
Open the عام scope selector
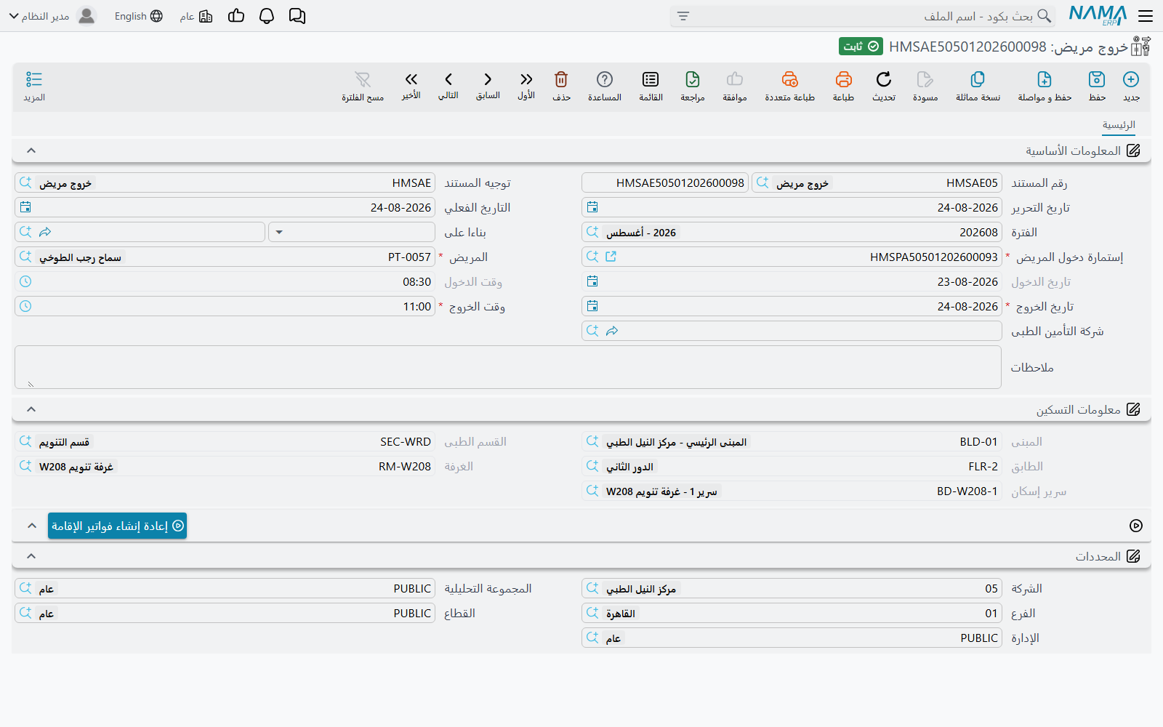tap(196, 16)
